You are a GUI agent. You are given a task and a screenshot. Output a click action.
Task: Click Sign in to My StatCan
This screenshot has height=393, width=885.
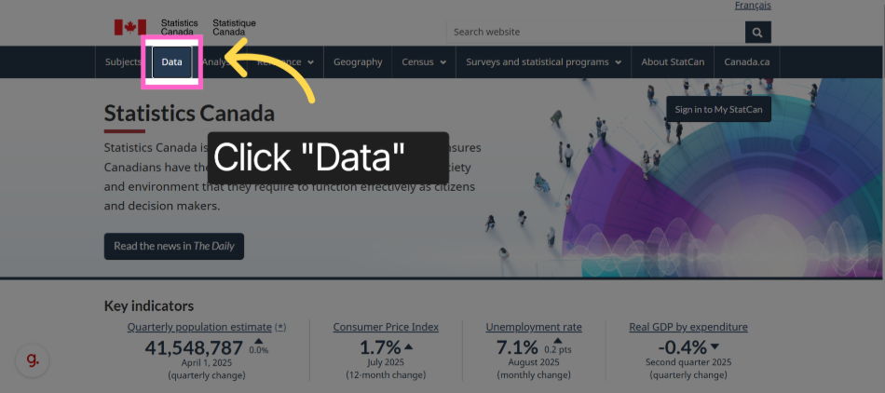pos(718,109)
